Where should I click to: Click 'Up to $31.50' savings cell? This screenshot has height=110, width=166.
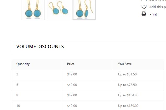click(x=127, y=74)
